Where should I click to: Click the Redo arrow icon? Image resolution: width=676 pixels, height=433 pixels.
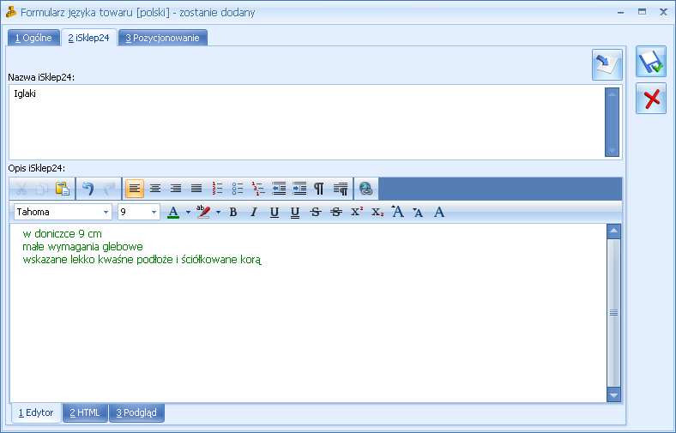point(110,189)
